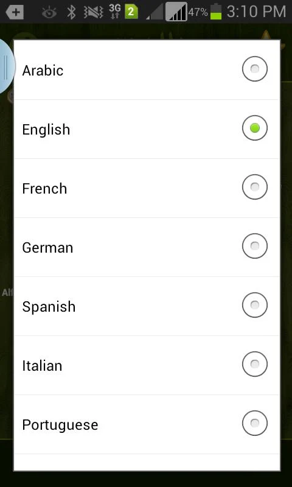
Task: Choose the Portuguese language label
Action: (x=60, y=425)
